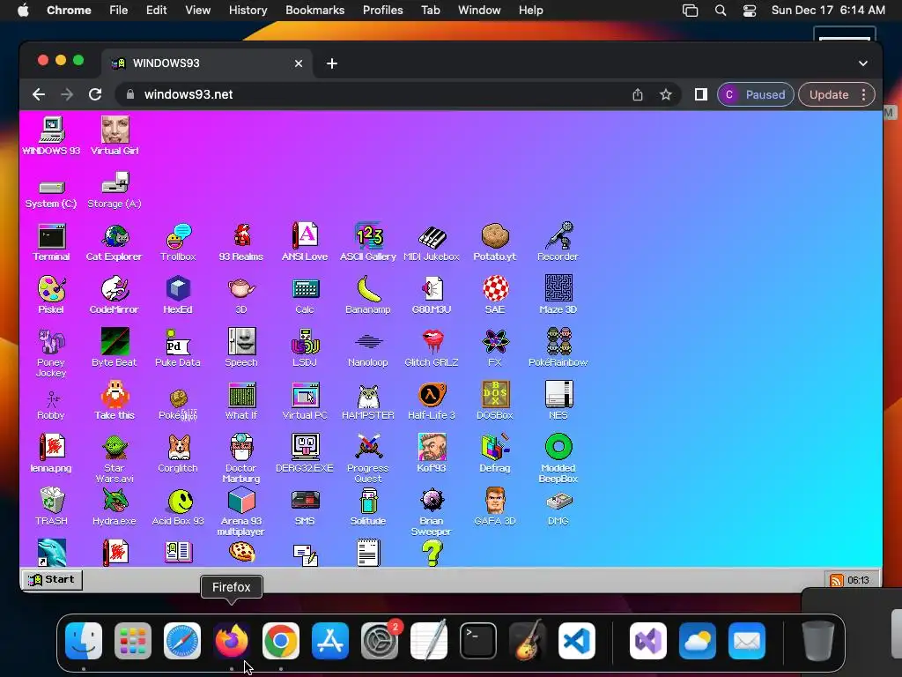Viewport: 902px width, 677px height.
Task: Open ASCII Gallery icon
Action: pyautogui.click(x=368, y=242)
